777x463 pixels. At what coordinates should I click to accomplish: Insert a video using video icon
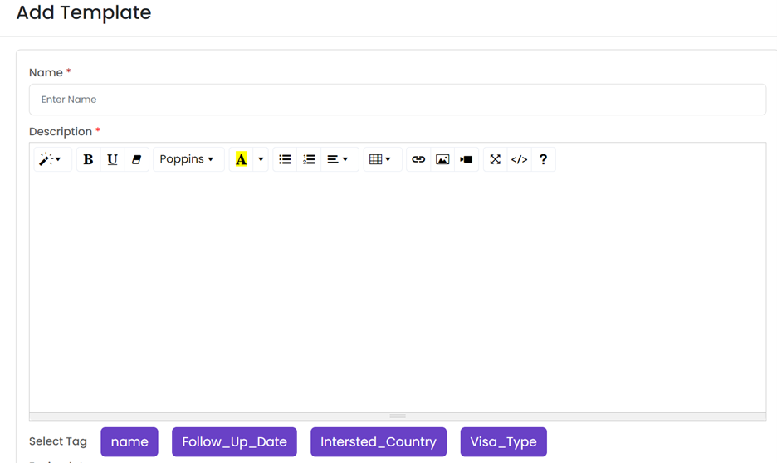pos(467,159)
